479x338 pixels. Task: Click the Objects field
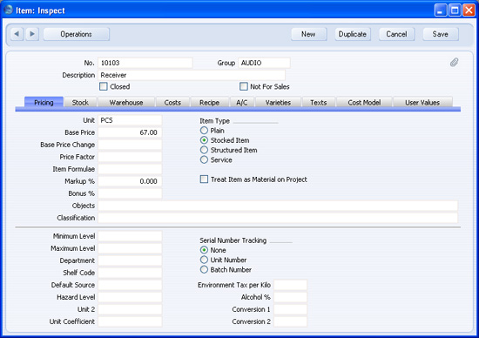pyautogui.click(x=278, y=206)
